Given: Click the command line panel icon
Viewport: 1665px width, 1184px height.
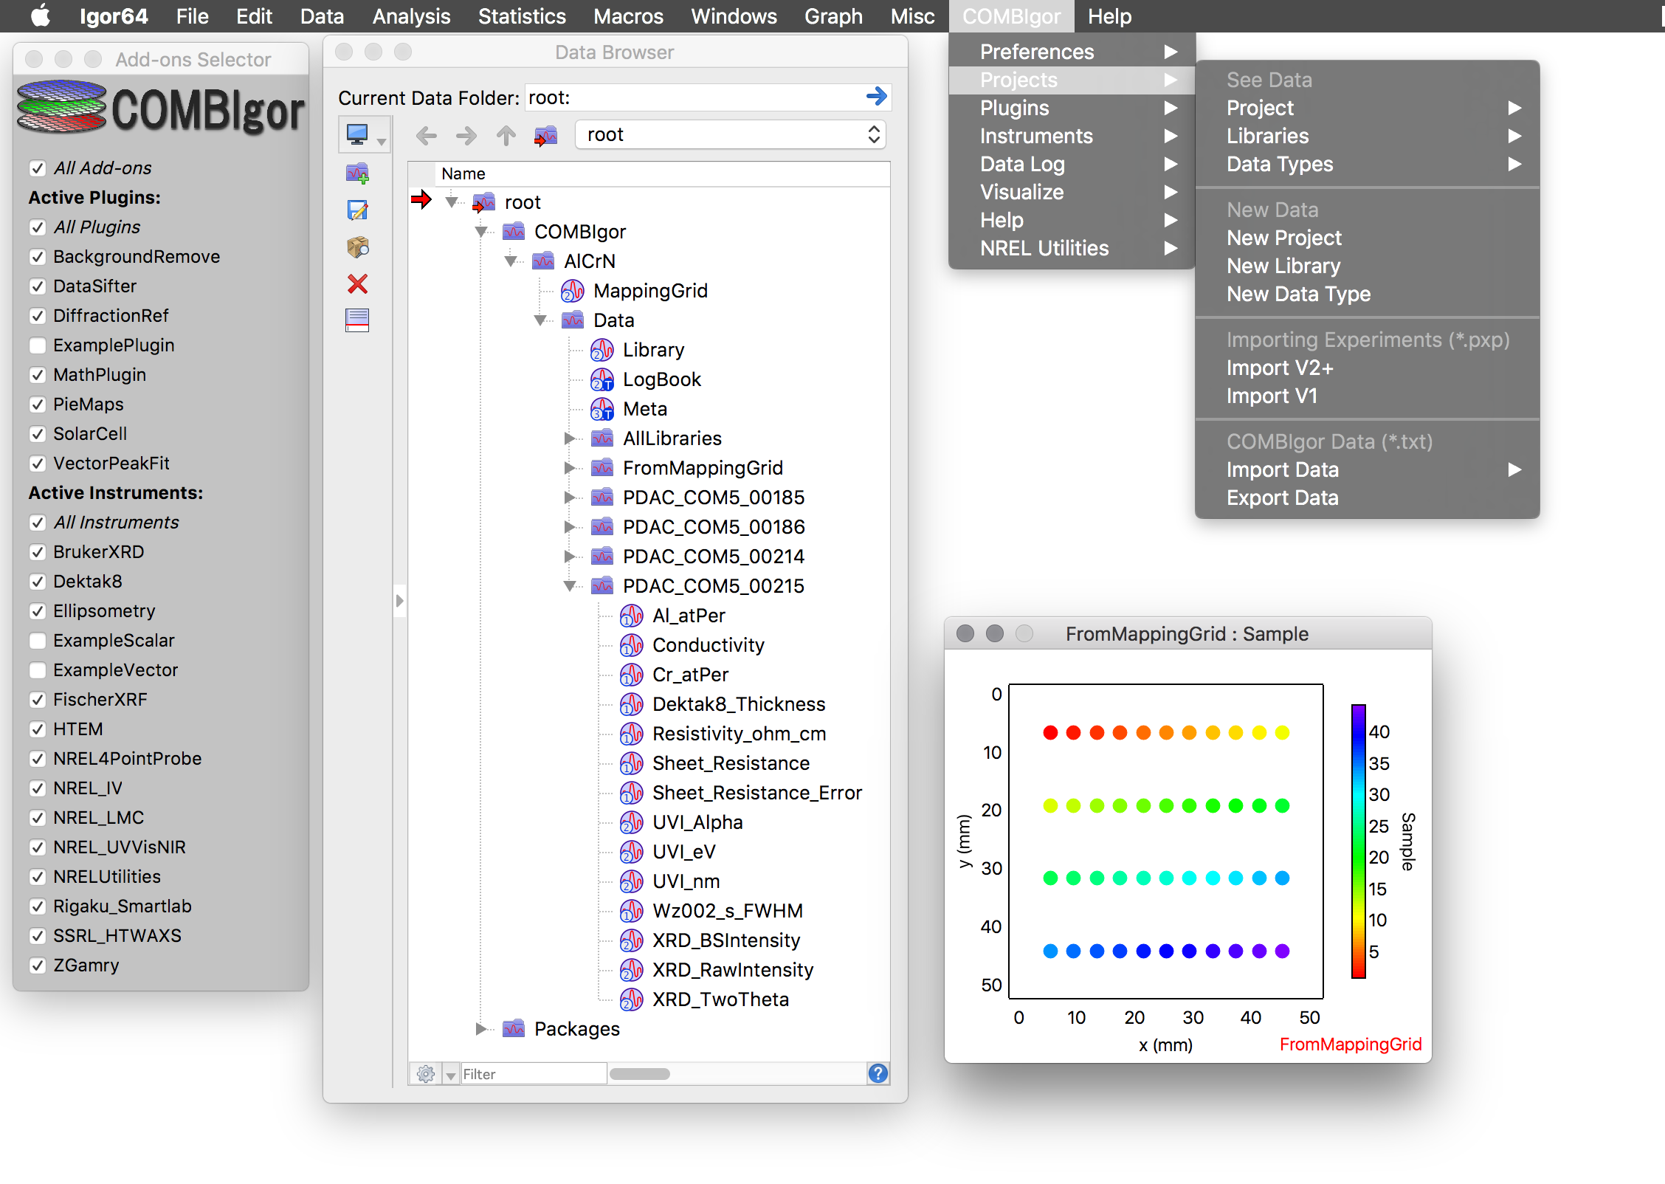Looking at the screenshot, I should tap(357, 320).
